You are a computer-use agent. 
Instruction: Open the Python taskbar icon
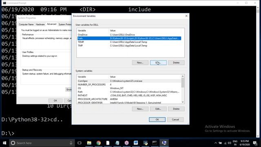click(x=145, y=143)
